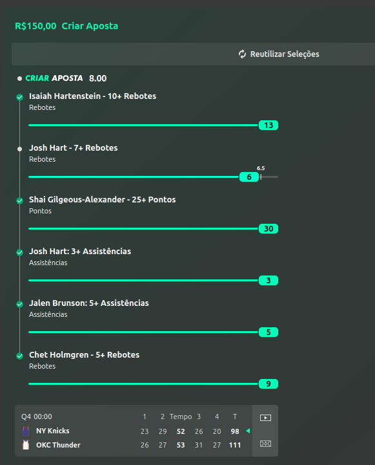Click the Pontos market label under Shai
375x465 pixels.
pyautogui.click(x=40, y=211)
